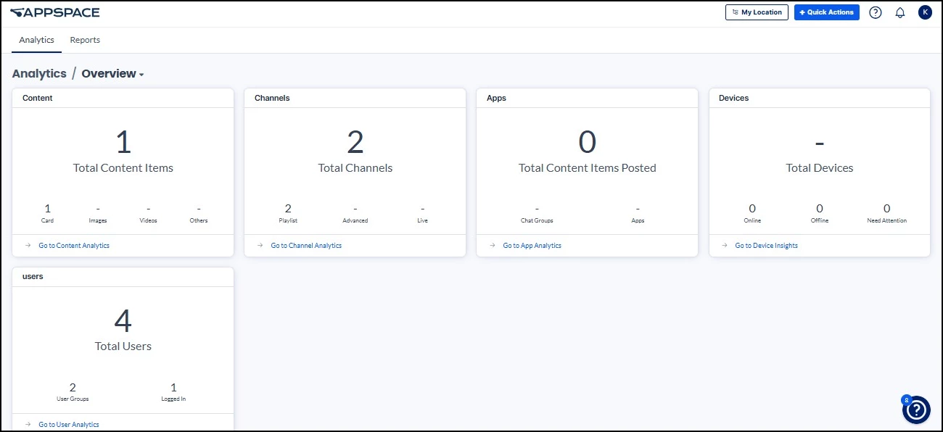Open the notifications bell icon
The image size is (943, 432).
tap(900, 12)
